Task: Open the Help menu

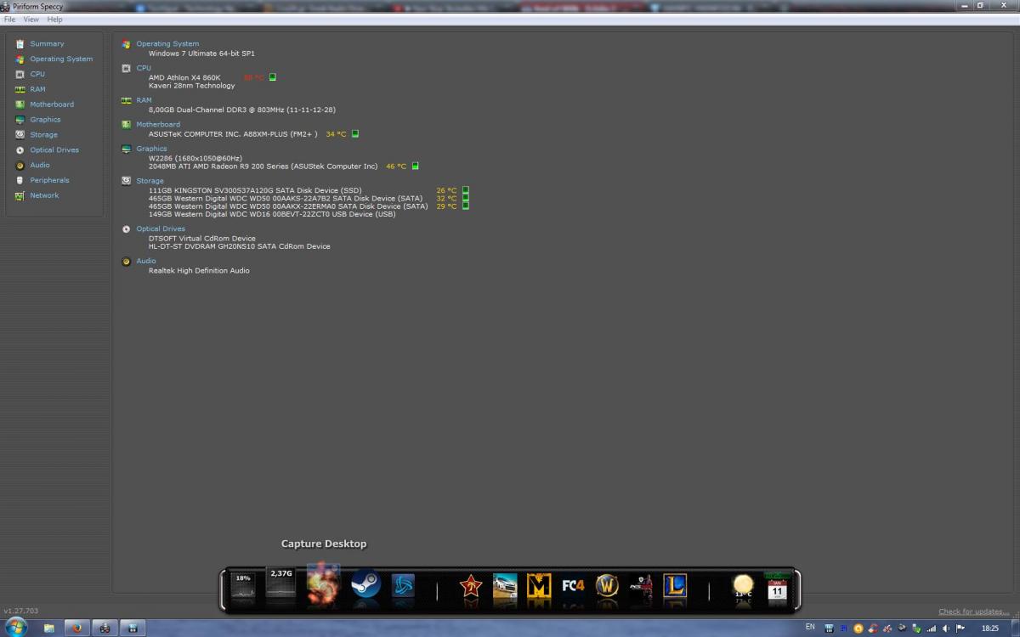Action: click(x=54, y=19)
